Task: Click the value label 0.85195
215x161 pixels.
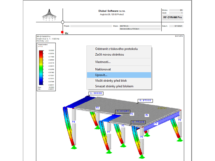Action: [x=123, y=111]
